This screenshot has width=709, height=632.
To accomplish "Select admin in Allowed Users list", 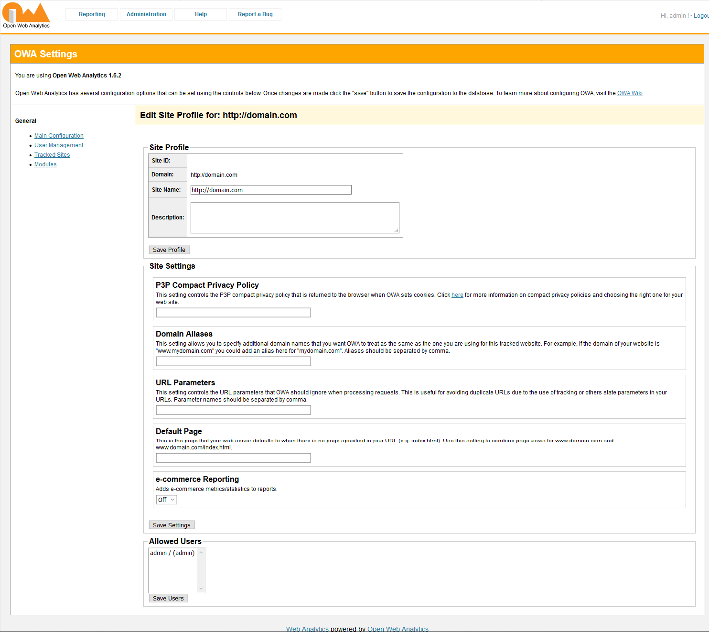I will 172,553.
